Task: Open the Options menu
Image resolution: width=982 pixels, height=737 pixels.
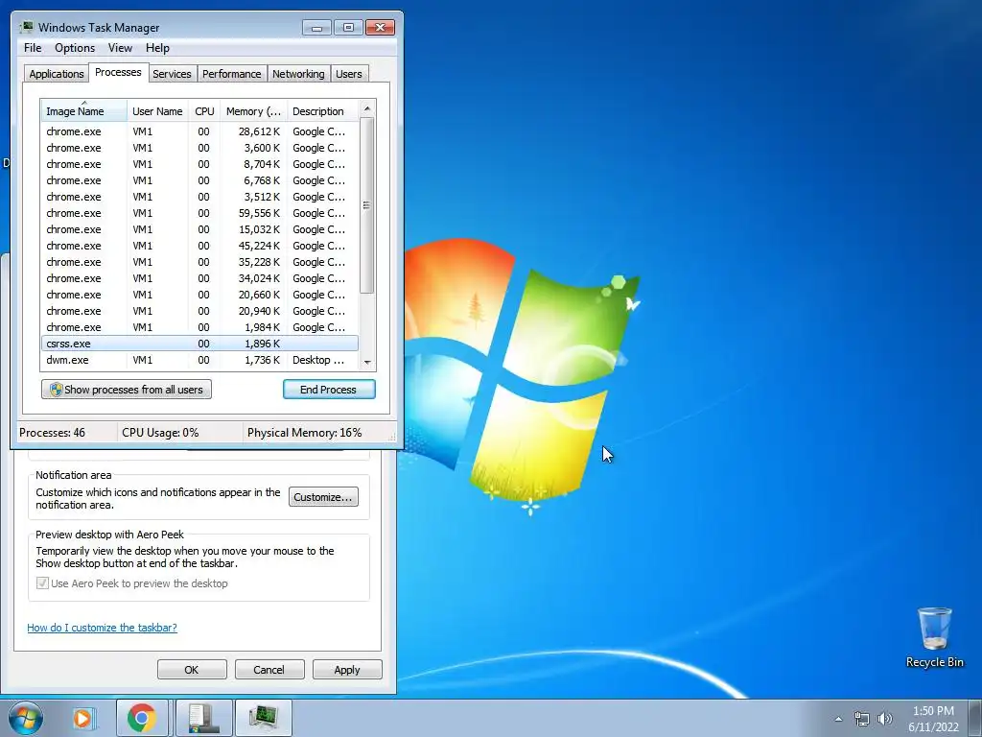Action: pos(75,48)
